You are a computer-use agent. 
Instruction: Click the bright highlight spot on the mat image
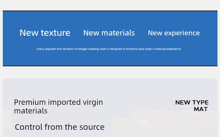[x=144, y=122]
